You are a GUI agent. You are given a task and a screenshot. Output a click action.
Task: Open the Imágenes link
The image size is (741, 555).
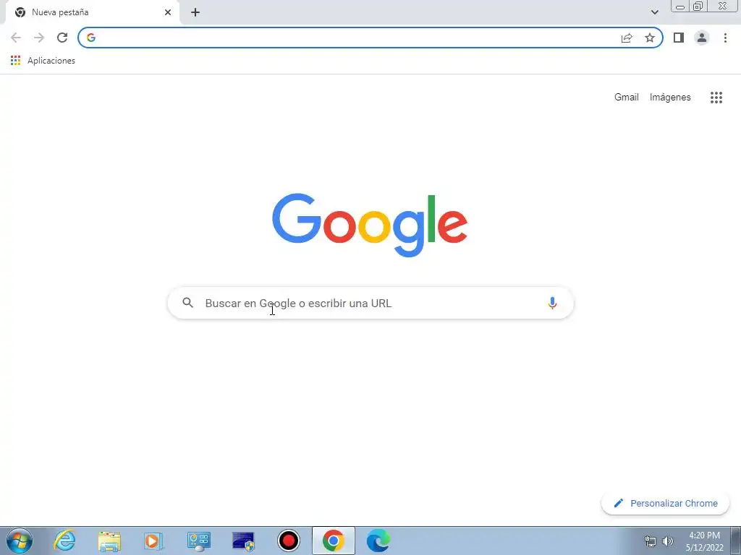[x=670, y=98]
